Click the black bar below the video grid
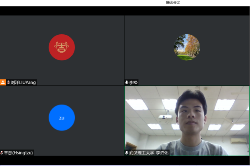This screenshot has height=166, width=250. click(x=120, y=160)
